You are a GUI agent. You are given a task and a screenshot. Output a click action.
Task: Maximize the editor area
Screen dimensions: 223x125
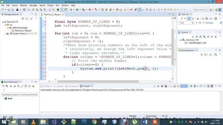click(x=174, y=14)
